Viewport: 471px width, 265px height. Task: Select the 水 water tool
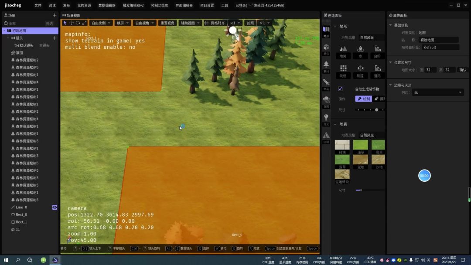coord(360,51)
